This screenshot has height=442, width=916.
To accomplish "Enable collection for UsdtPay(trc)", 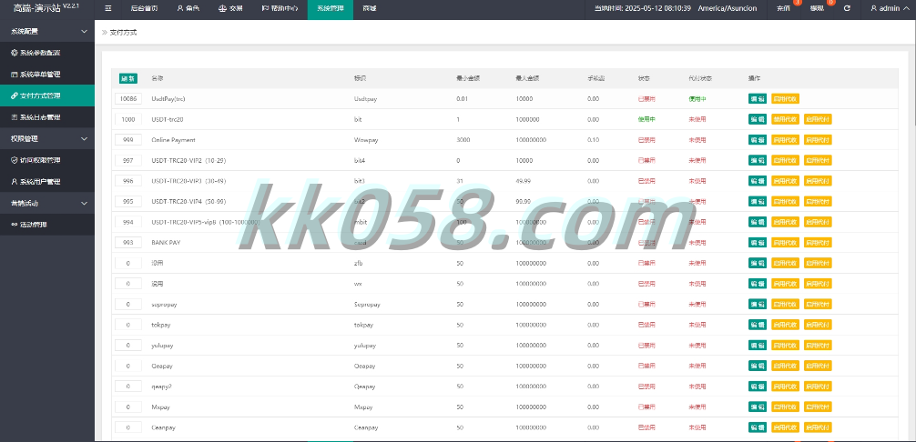I will click(x=785, y=98).
